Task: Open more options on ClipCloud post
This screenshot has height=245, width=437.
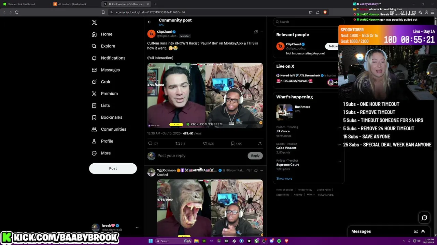Action: [x=261, y=32]
